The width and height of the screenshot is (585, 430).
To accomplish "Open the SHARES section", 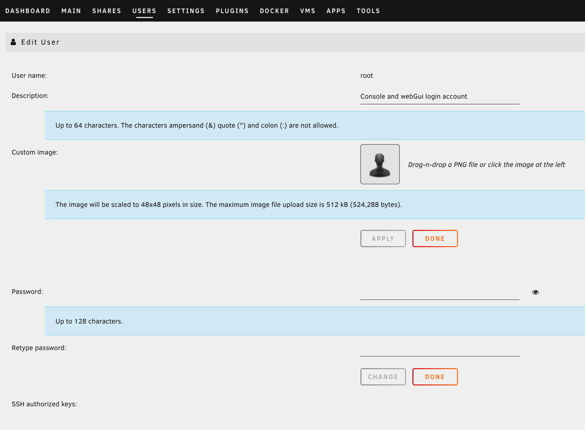I will click(106, 11).
